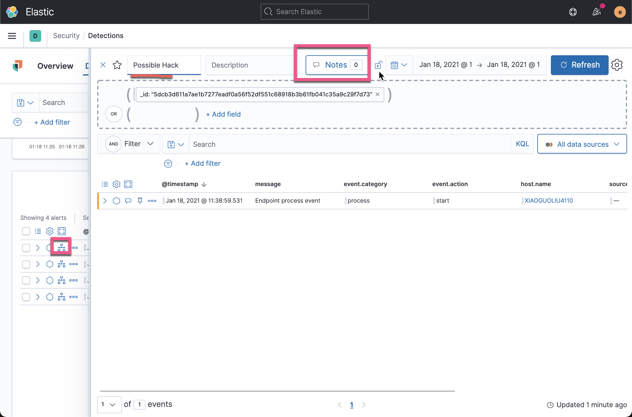Toggle the date range lock icon

(x=378, y=65)
